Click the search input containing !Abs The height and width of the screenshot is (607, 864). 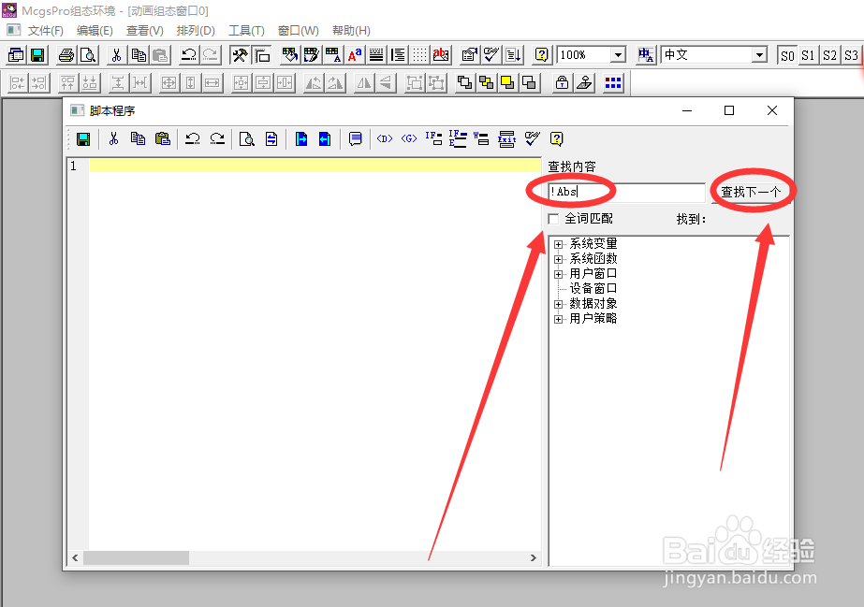[626, 192]
